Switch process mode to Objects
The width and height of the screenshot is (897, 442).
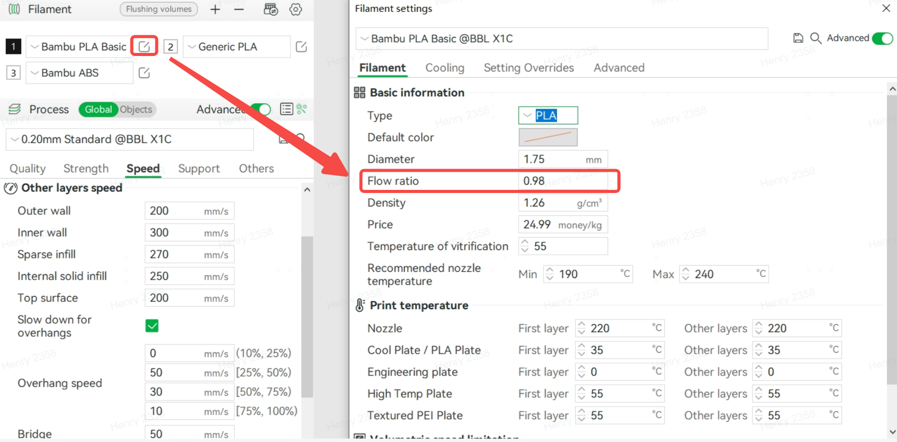pyautogui.click(x=136, y=109)
